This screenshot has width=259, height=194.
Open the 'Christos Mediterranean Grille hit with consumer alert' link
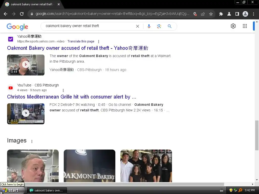[x=72, y=97]
